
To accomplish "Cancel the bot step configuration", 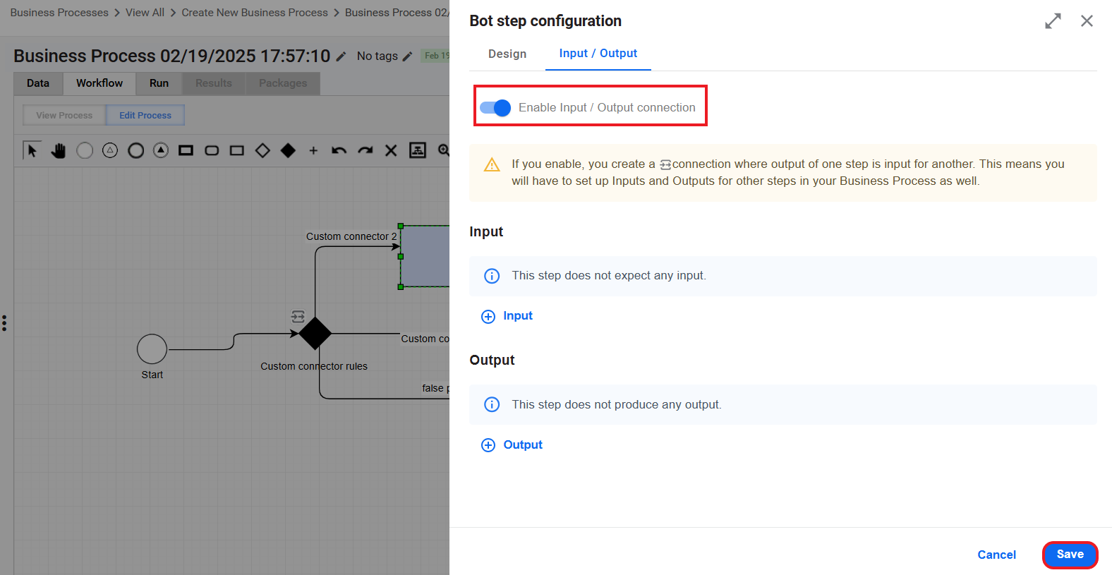I will [x=996, y=555].
